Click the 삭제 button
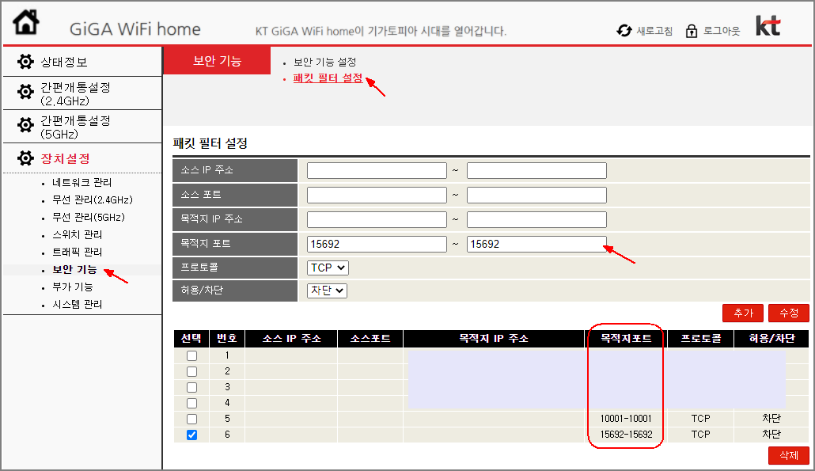Image resolution: width=815 pixels, height=471 pixels. (788, 455)
